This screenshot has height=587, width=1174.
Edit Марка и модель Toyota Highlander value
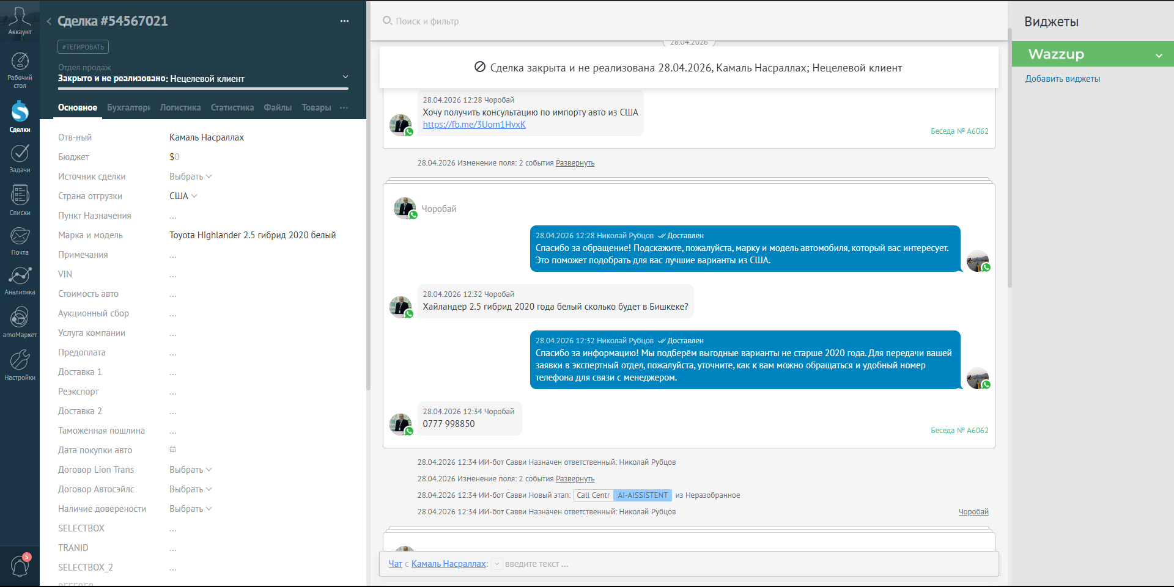[253, 235]
